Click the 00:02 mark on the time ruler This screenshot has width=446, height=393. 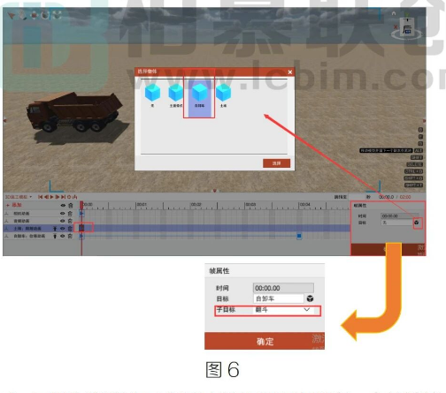(x=196, y=204)
